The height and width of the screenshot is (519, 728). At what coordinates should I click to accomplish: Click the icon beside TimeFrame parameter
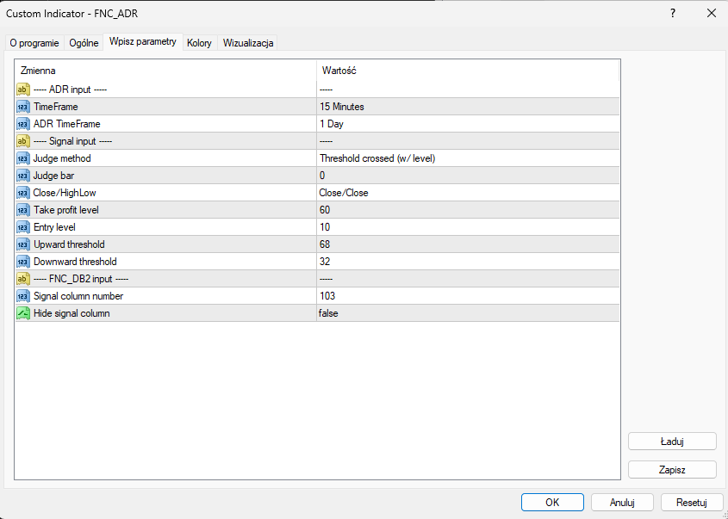coord(23,107)
